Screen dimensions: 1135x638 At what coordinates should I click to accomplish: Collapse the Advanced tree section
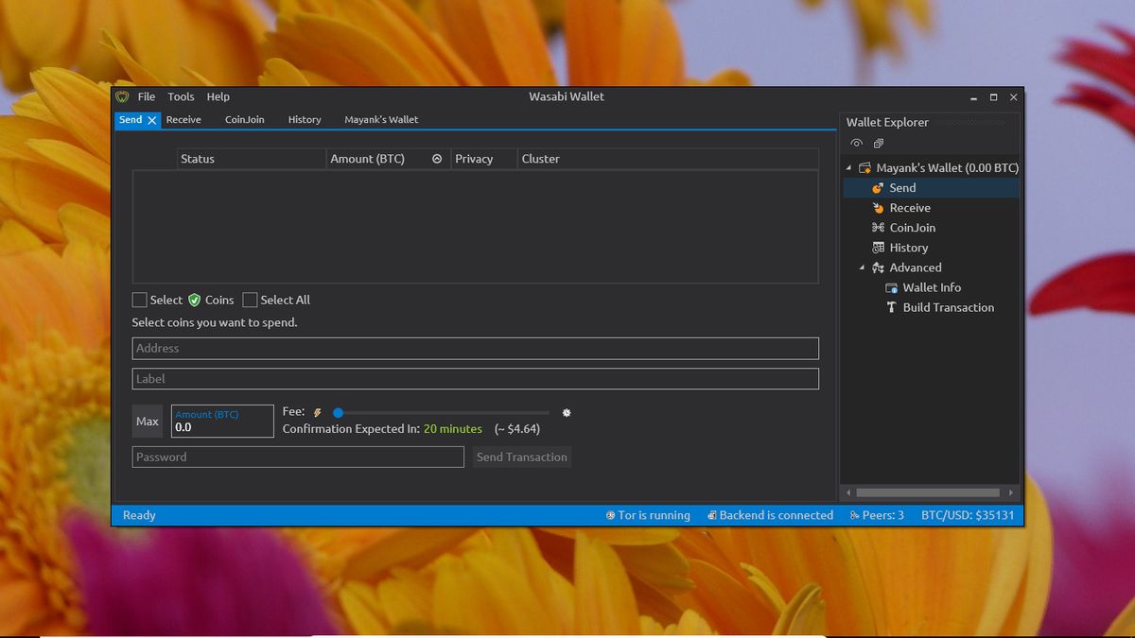pyautogui.click(x=862, y=267)
